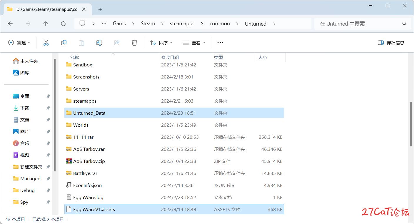Show hidden path segments via address bar ellipsis
Screen dimensions: 414x224
104,24
